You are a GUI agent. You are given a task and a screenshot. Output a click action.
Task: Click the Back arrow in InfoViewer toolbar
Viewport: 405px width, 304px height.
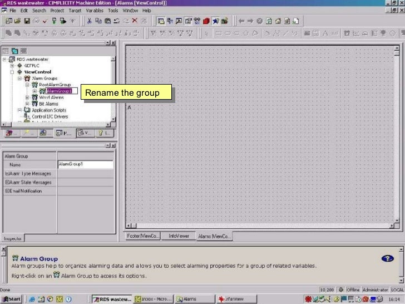(x=241, y=21)
